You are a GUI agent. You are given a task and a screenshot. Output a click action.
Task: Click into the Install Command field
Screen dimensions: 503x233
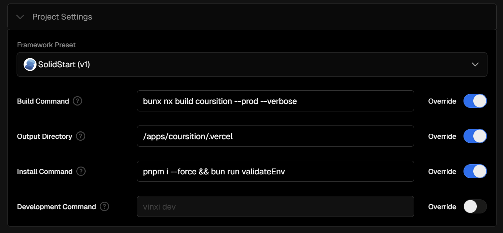coord(275,172)
